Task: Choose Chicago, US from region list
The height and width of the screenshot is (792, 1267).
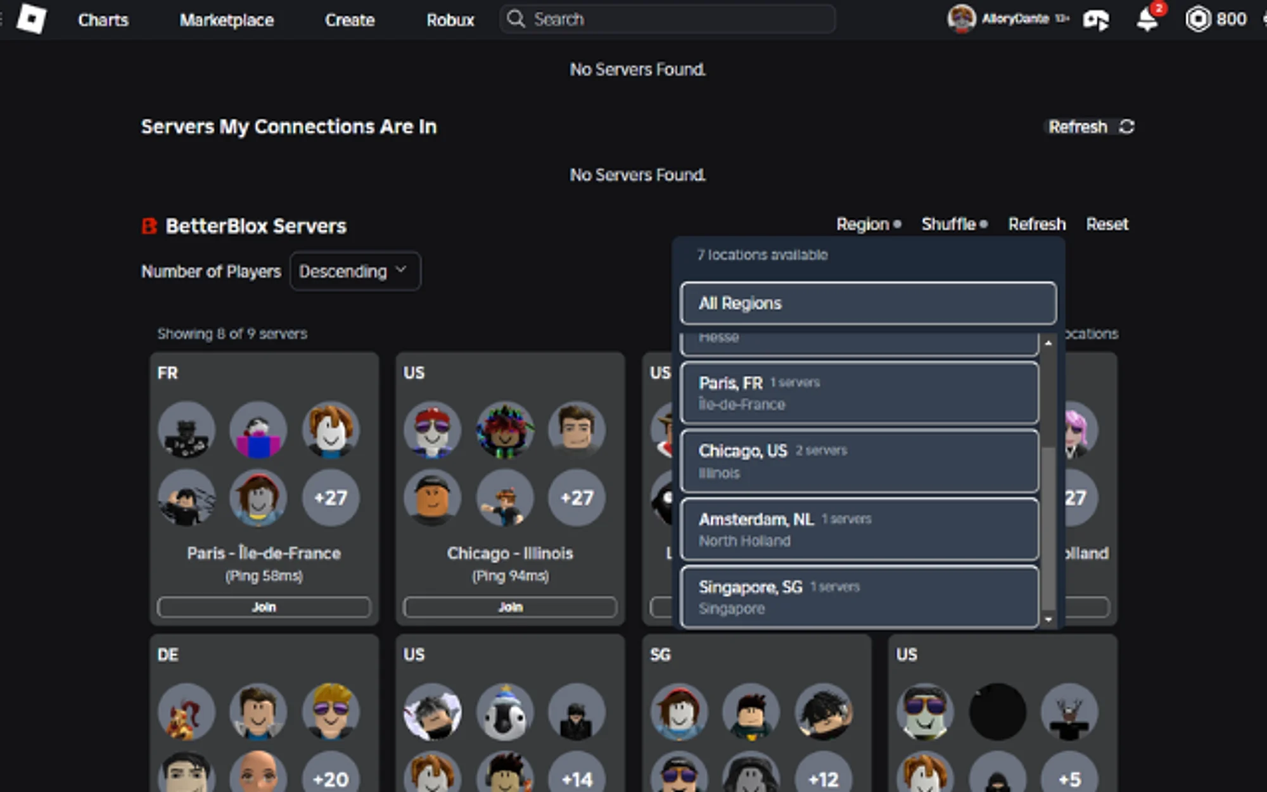Action: tap(859, 461)
